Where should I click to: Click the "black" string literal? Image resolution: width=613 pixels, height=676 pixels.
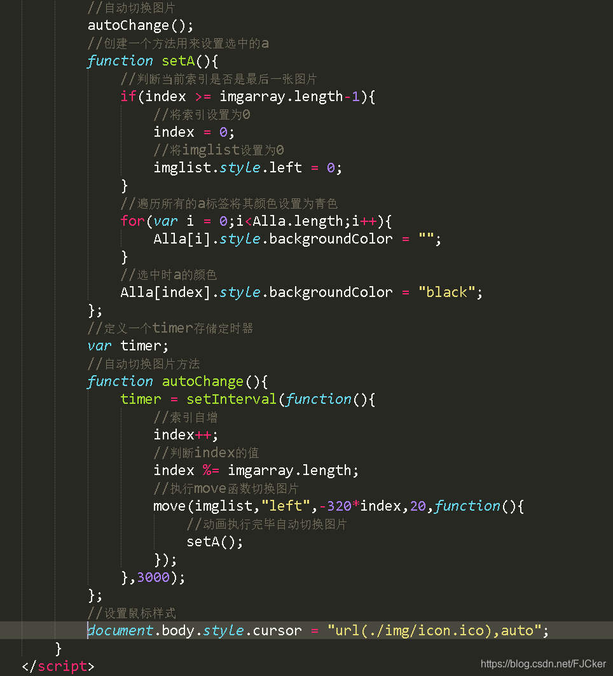tap(446, 293)
